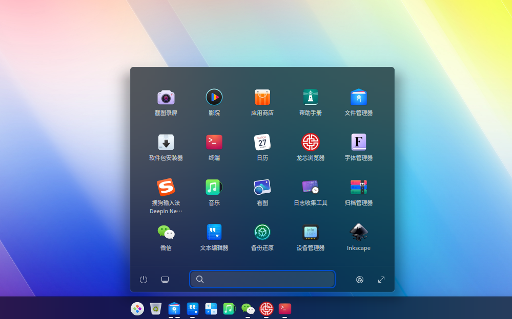Switch to Loongson browser in the dock
This screenshot has height=319, width=512.
point(266,309)
